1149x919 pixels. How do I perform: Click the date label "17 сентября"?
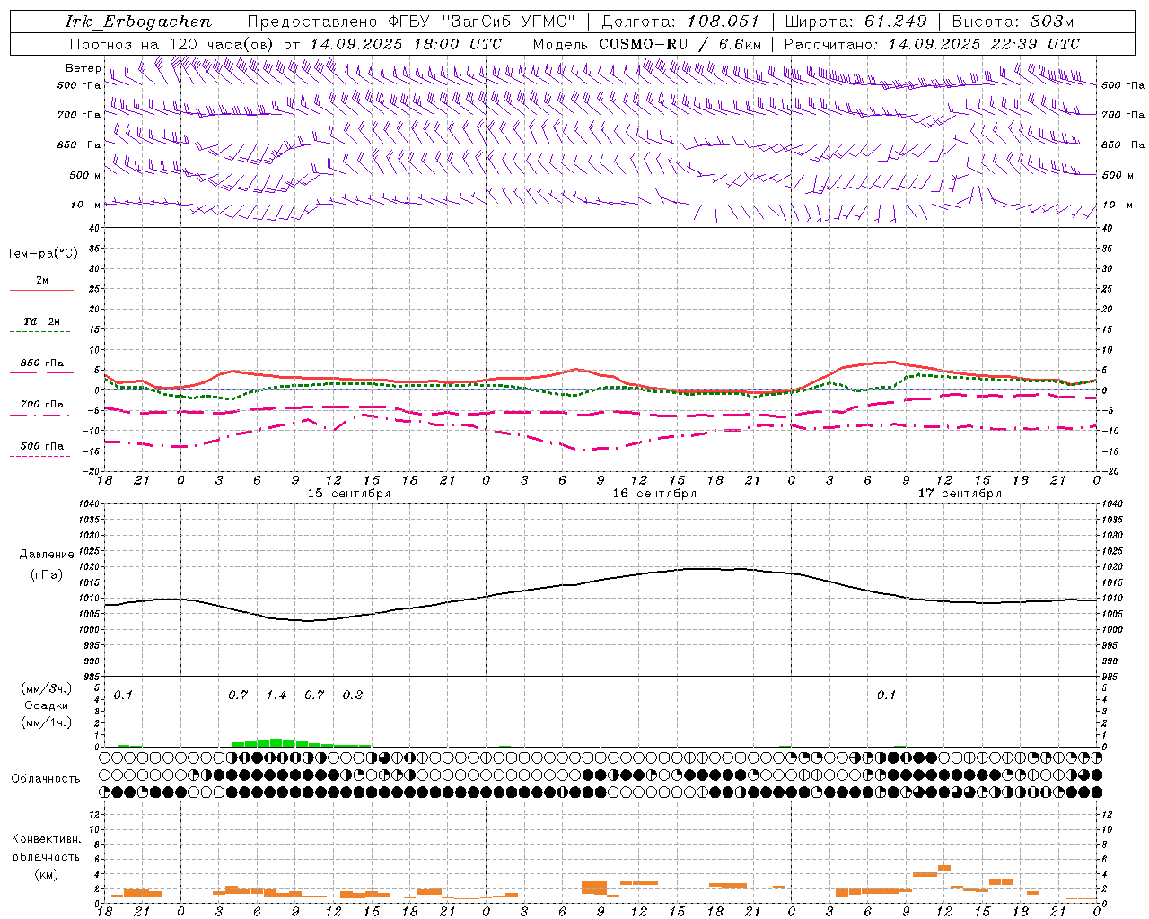(x=959, y=494)
